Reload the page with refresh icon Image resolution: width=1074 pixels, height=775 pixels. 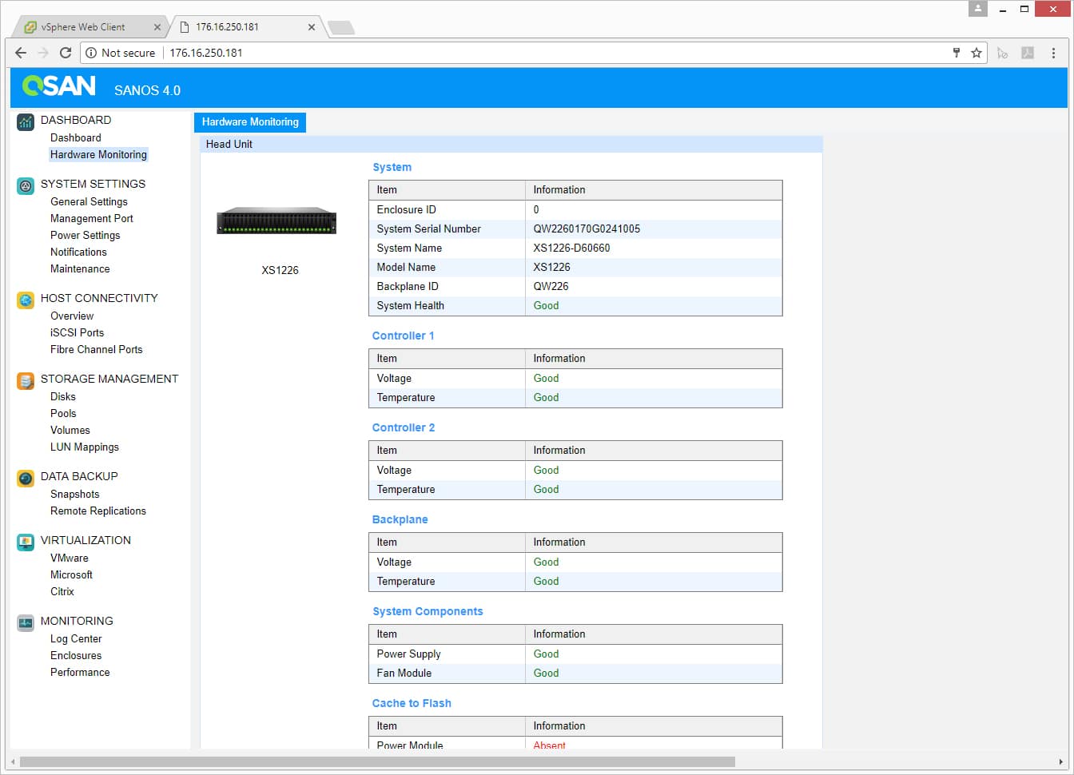point(66,53)
